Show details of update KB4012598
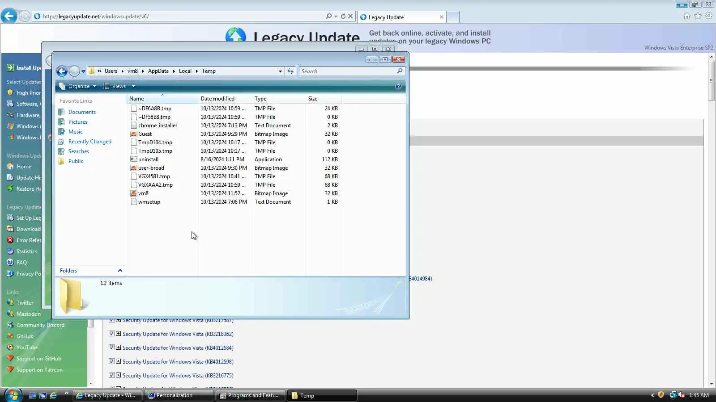 click(118, 361)
